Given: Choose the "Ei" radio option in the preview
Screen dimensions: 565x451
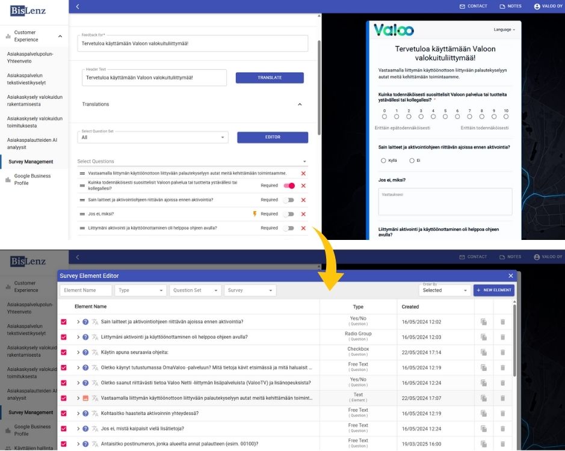Looking at the screenshot, I should coord(412,161).
